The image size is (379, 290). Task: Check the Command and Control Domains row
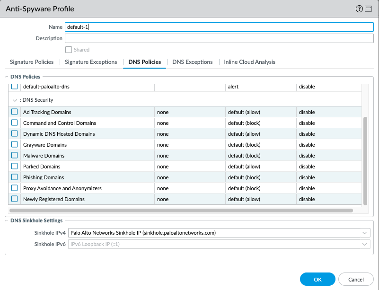click(14, 123)
